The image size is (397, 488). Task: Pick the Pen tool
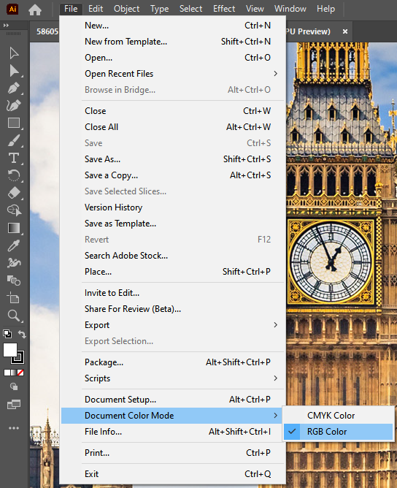click(14, 88)
